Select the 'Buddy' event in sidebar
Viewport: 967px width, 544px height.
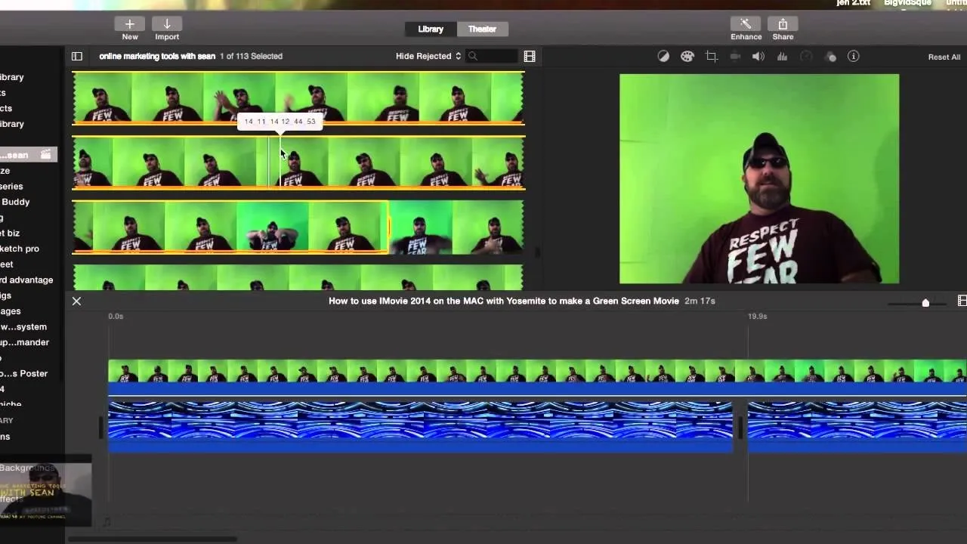click(15, 202)
